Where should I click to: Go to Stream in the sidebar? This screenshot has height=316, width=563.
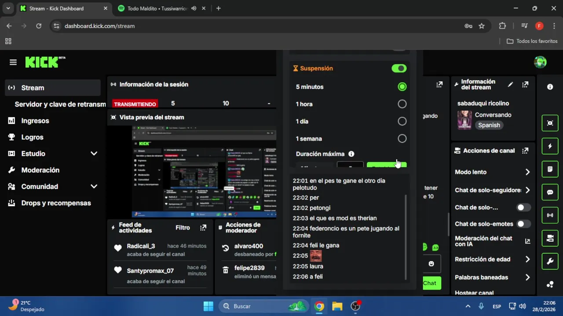53,88
